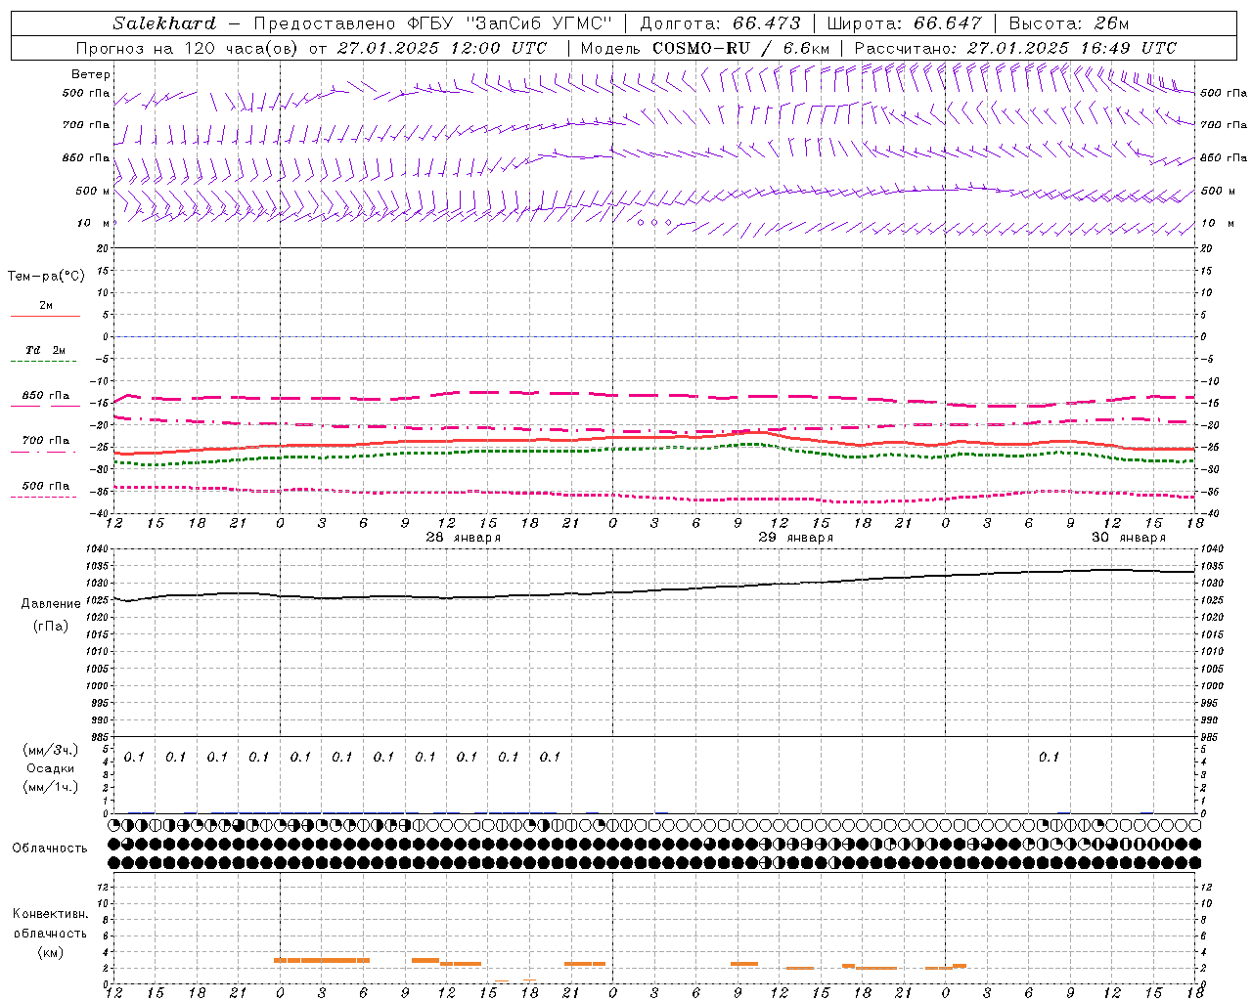Click the Долгота: 66.473 value
Image resolution: width=1252 pixels, height=1001 pixels.
(x=720, y=23)
